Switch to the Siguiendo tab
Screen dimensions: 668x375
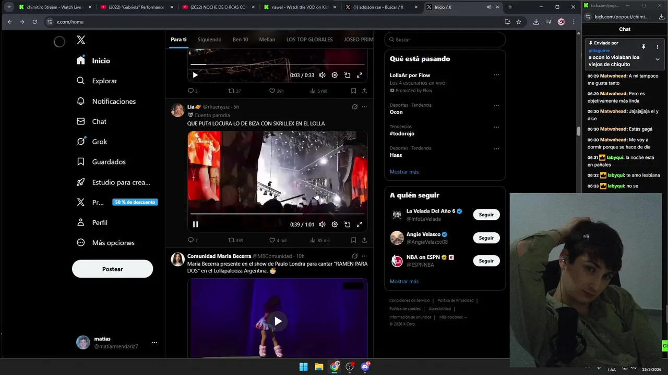(x=209, y=40)
